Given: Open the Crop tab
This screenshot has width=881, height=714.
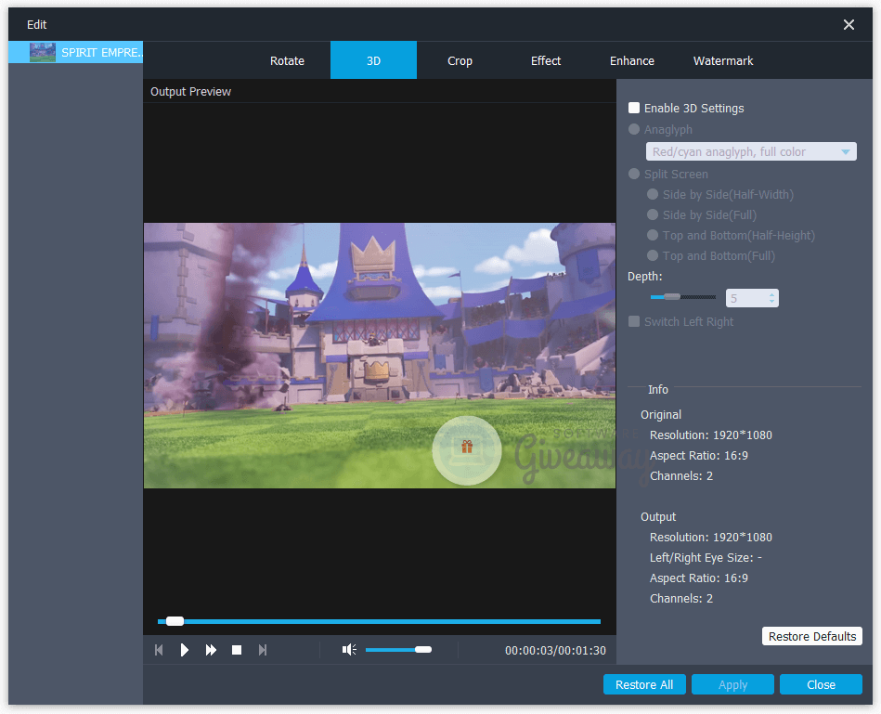Looking at the screenshot, I should click(460, 60).
